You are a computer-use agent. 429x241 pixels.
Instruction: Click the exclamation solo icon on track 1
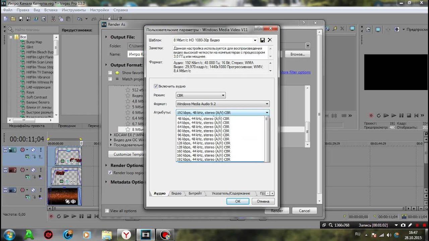pyautogui.click(x=41, y=150)
